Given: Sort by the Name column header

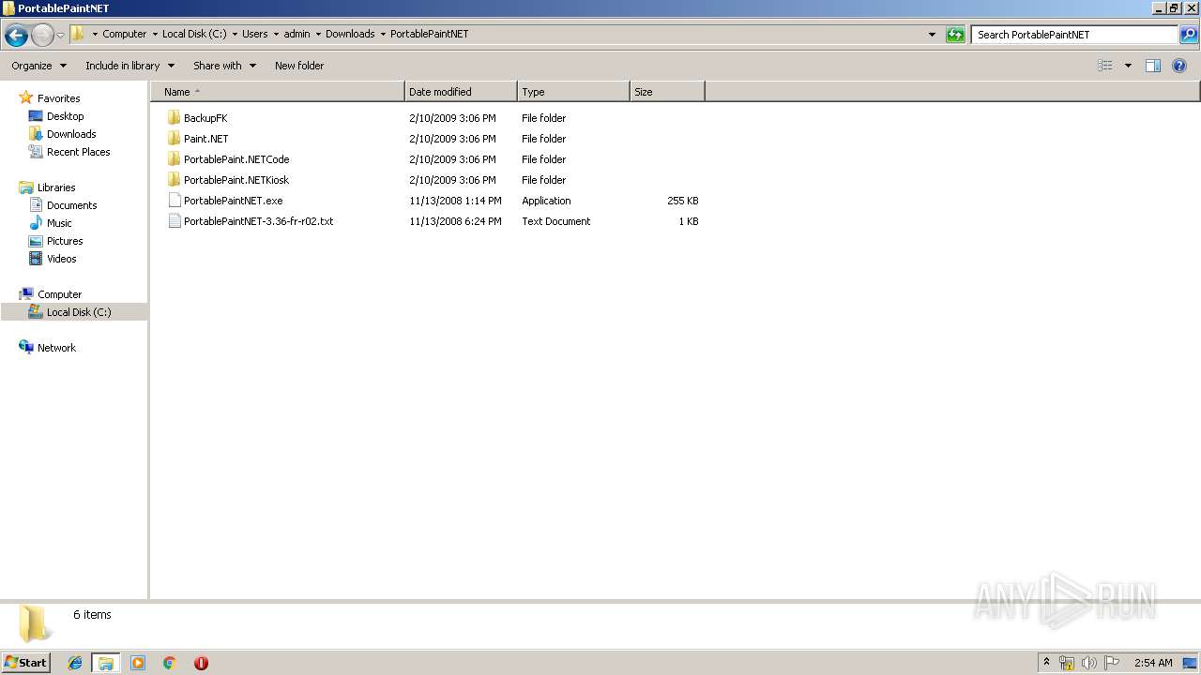Looking at the screenshot, I should (x=278, y=92).
